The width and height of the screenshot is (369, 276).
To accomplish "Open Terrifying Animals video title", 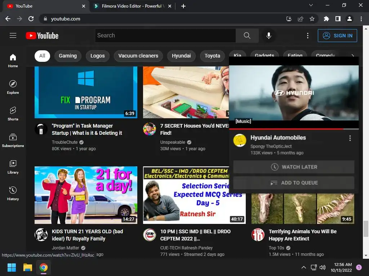I will coord(302,235).
